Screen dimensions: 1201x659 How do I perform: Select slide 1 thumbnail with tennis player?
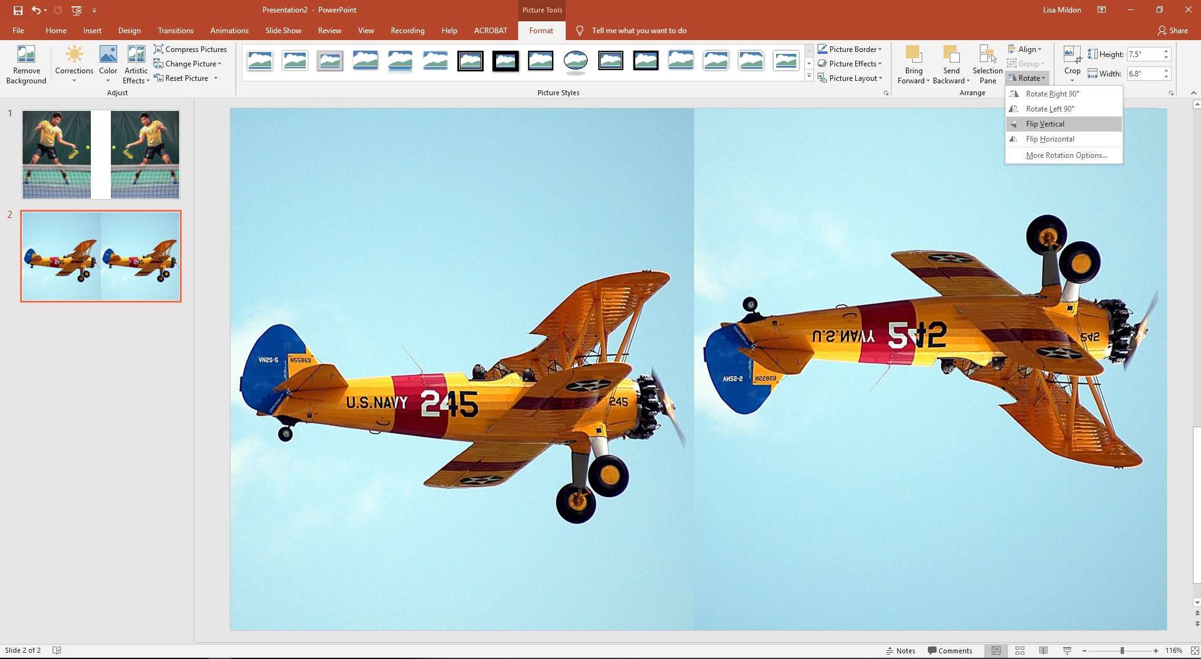tap(101, 155)
